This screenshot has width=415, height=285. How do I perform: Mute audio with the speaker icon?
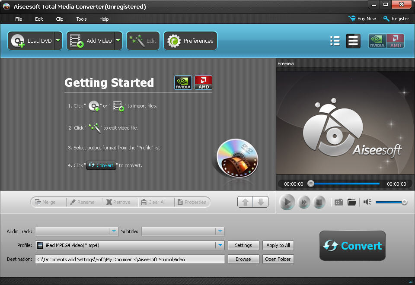[x=367, y=202]
